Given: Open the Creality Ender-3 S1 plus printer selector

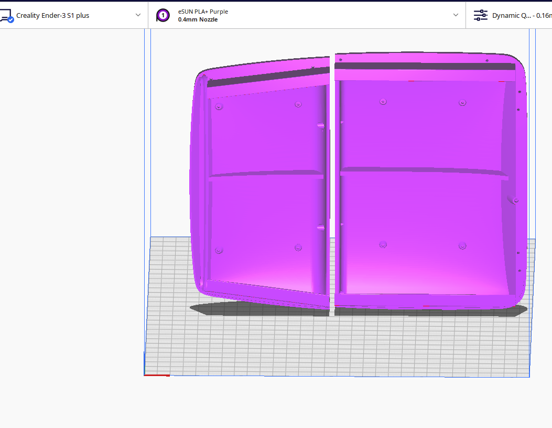Looking at the screenshot, I should (73, 15).
